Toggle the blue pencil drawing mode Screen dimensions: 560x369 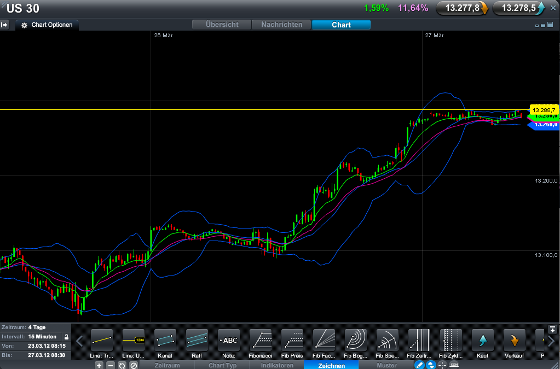click(x=419, y=365)
